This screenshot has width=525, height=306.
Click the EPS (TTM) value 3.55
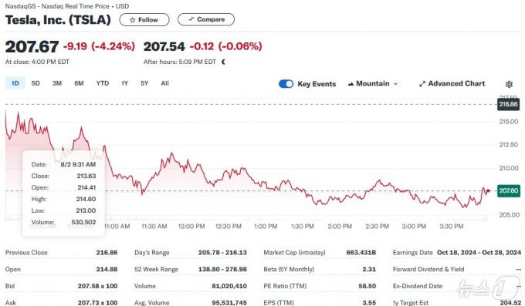(369, 302)
